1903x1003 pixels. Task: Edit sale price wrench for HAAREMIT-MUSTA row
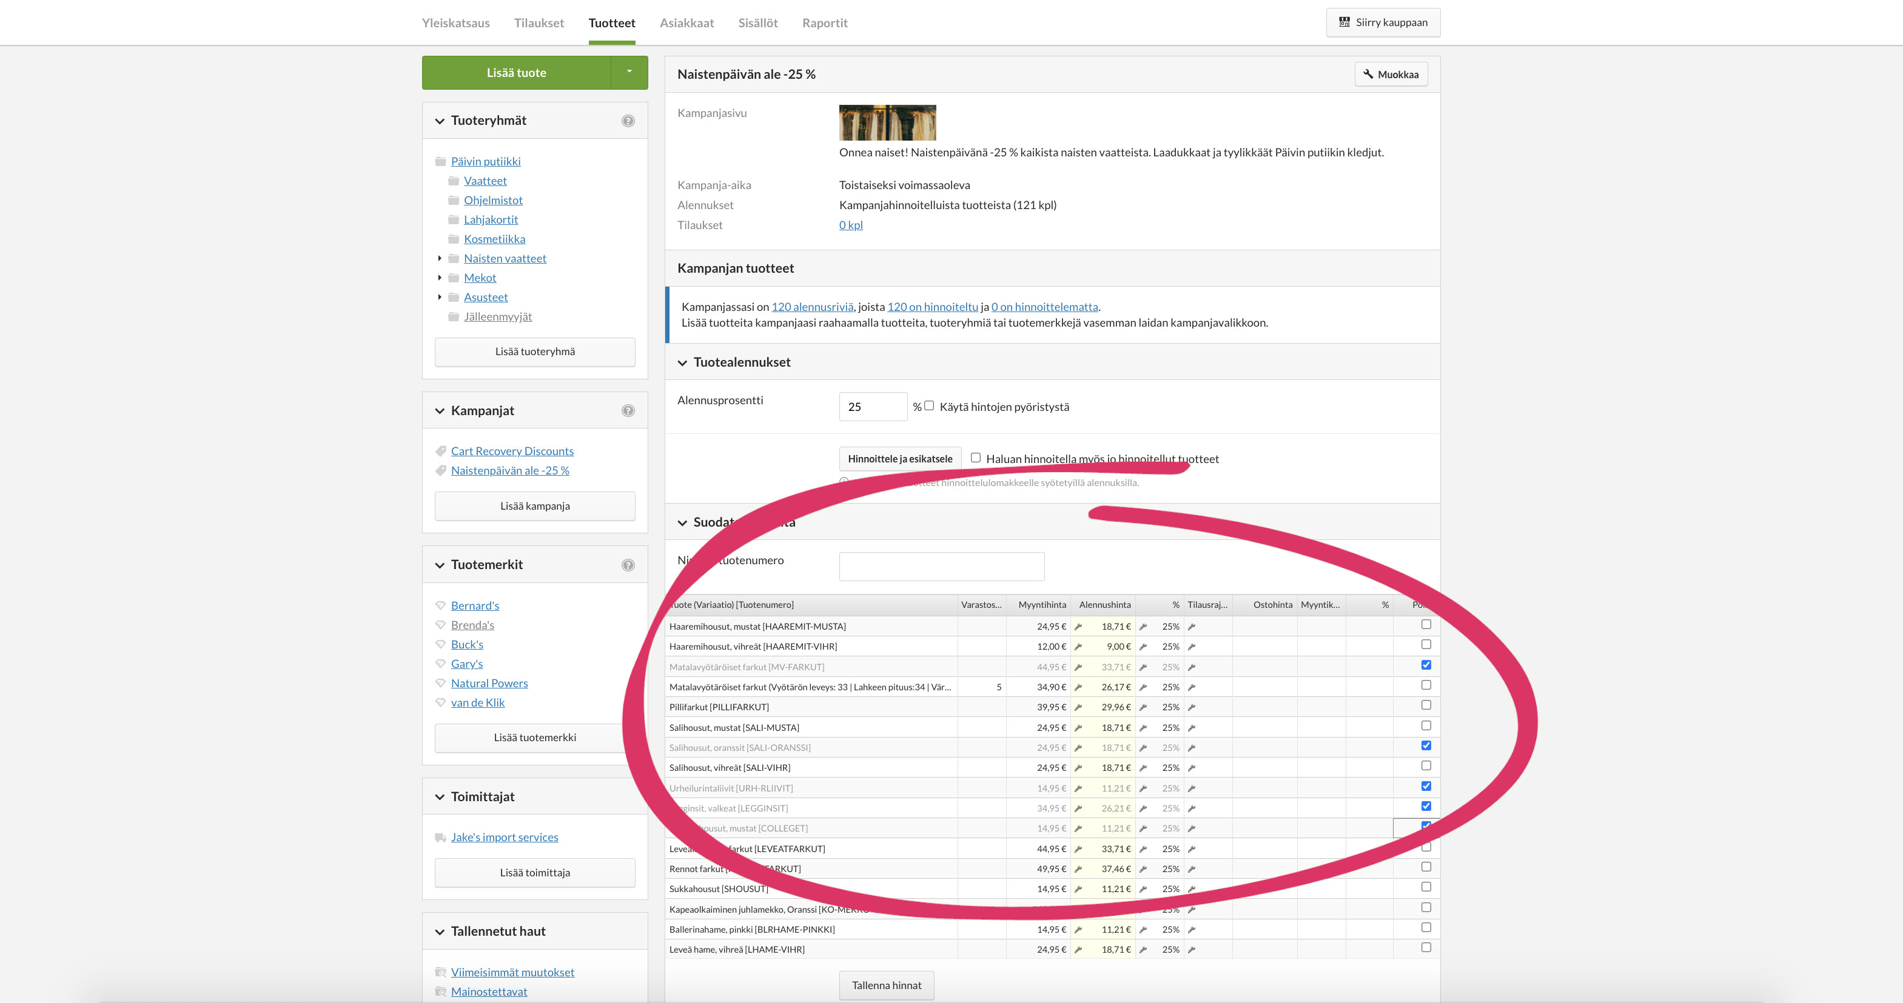[1078, 627]
